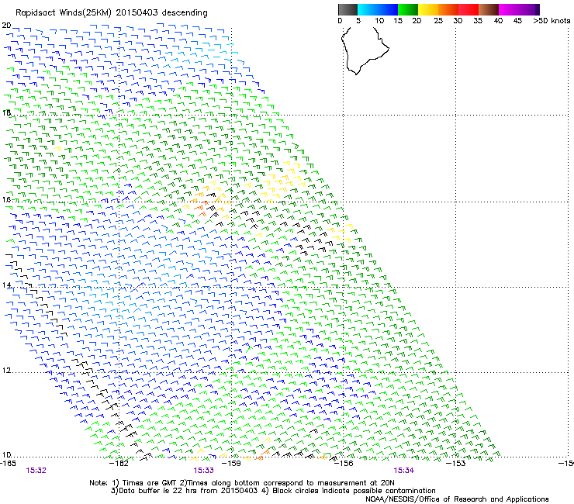The image size is (574, 504).
Task: Click the latitude label 18
Action: click(x=6, y=112)
